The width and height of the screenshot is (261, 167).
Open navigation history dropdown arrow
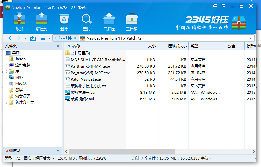(x=26, y=38)
